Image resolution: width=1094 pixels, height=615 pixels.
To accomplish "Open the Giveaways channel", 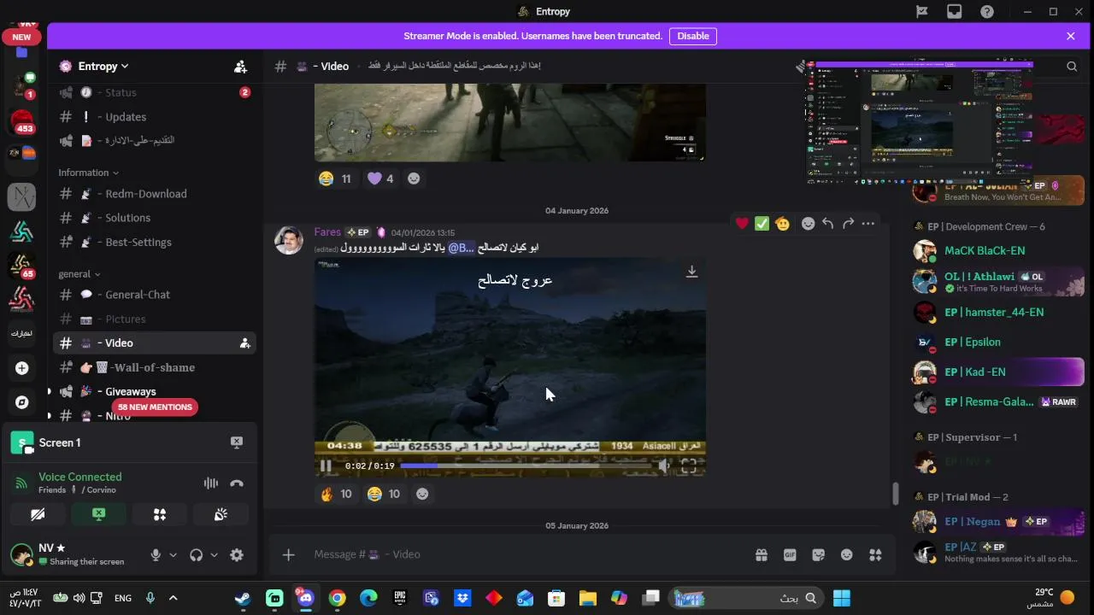I will [x=155, y=391].
